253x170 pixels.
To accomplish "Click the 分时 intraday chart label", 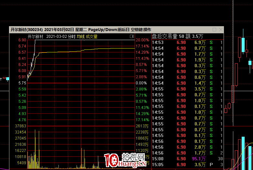I will (x=71, y=37).
